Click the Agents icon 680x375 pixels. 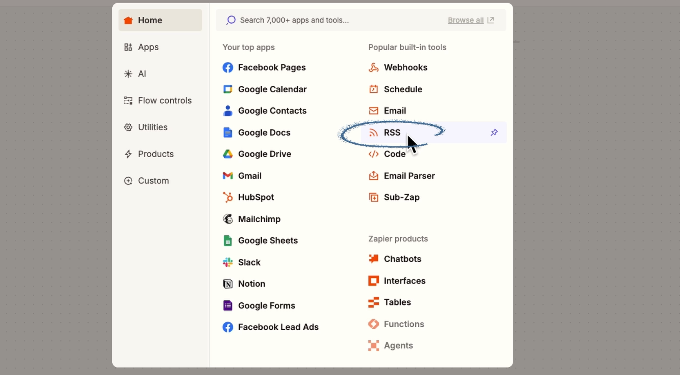coord(373,346)
